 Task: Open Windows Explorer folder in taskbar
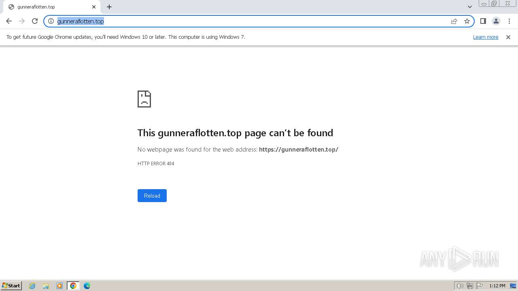pyautogui.click(x=46, y=286)
